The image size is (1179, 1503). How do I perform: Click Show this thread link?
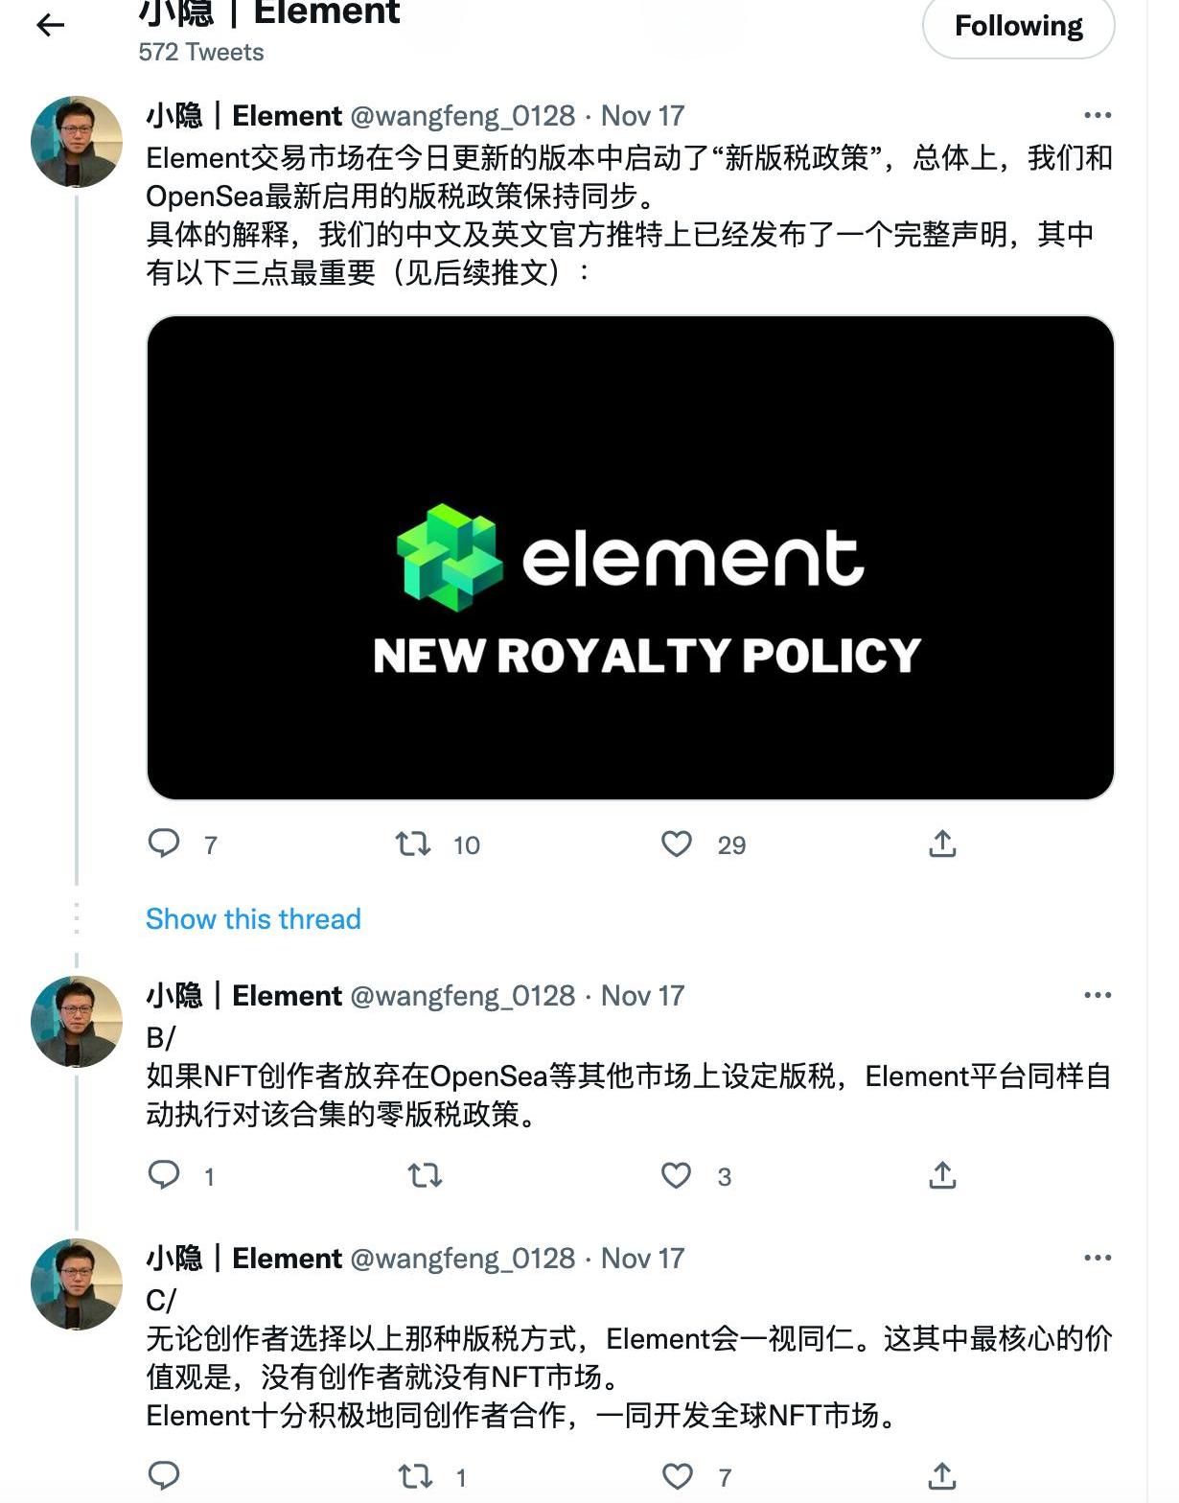pyautogui.click(x=253, y=918)
